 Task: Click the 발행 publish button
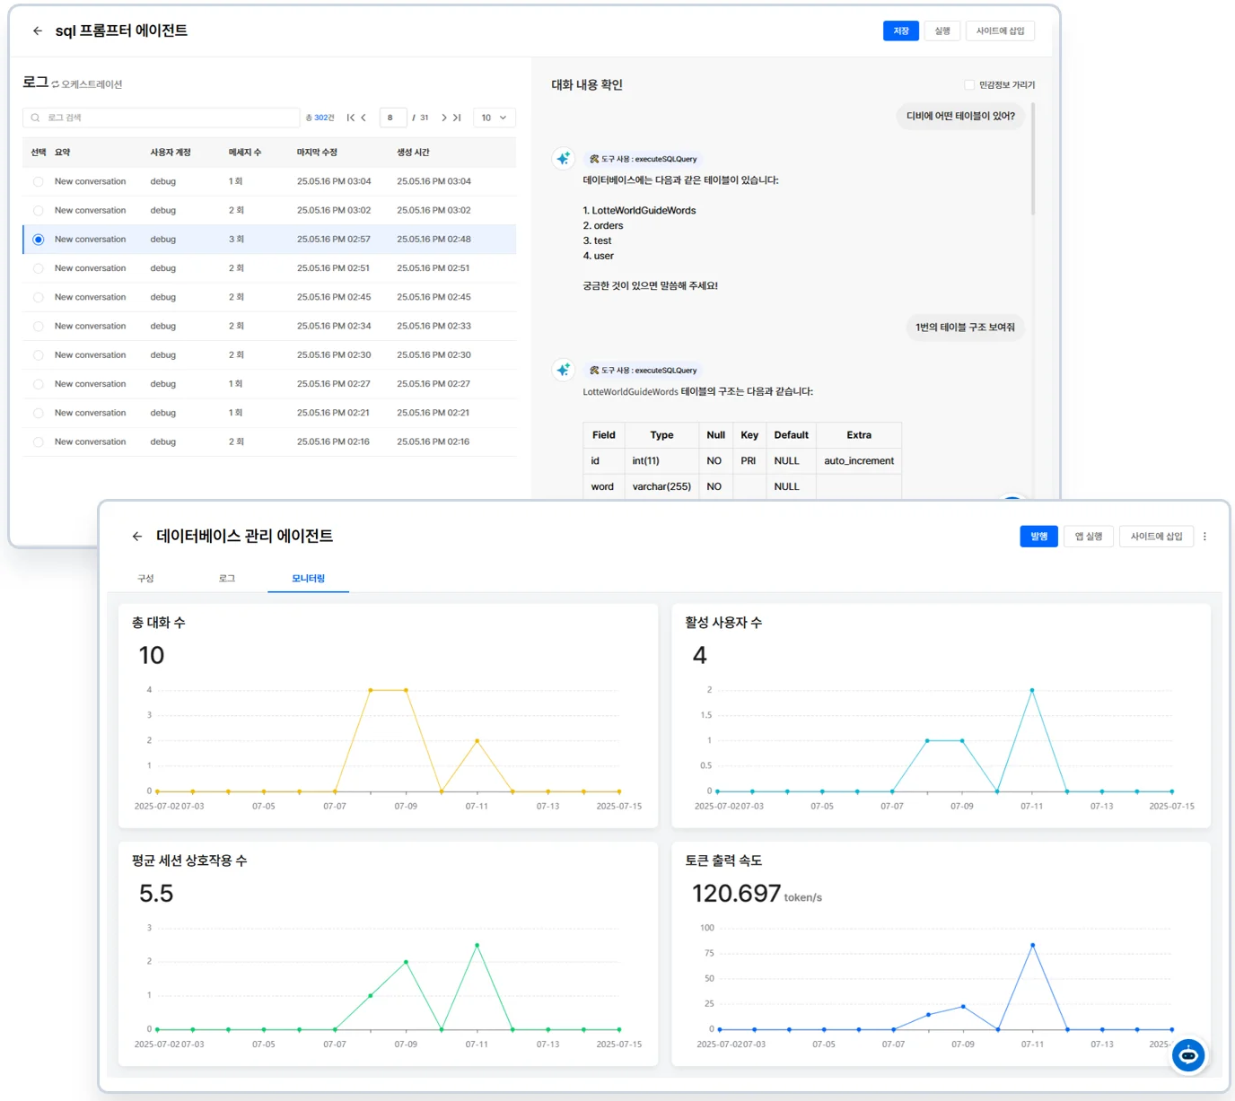tap(1038, 537)
